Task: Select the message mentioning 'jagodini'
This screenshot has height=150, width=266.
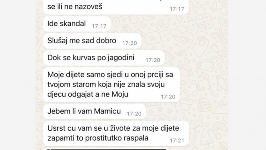Action: [104, 58]
